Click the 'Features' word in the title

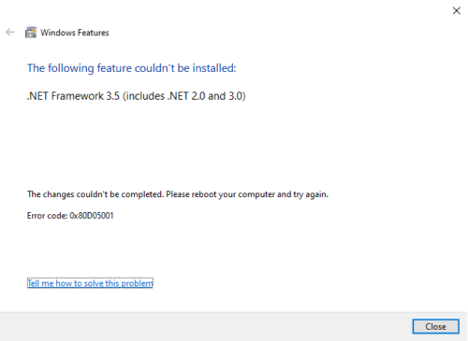tap(93, 33)
